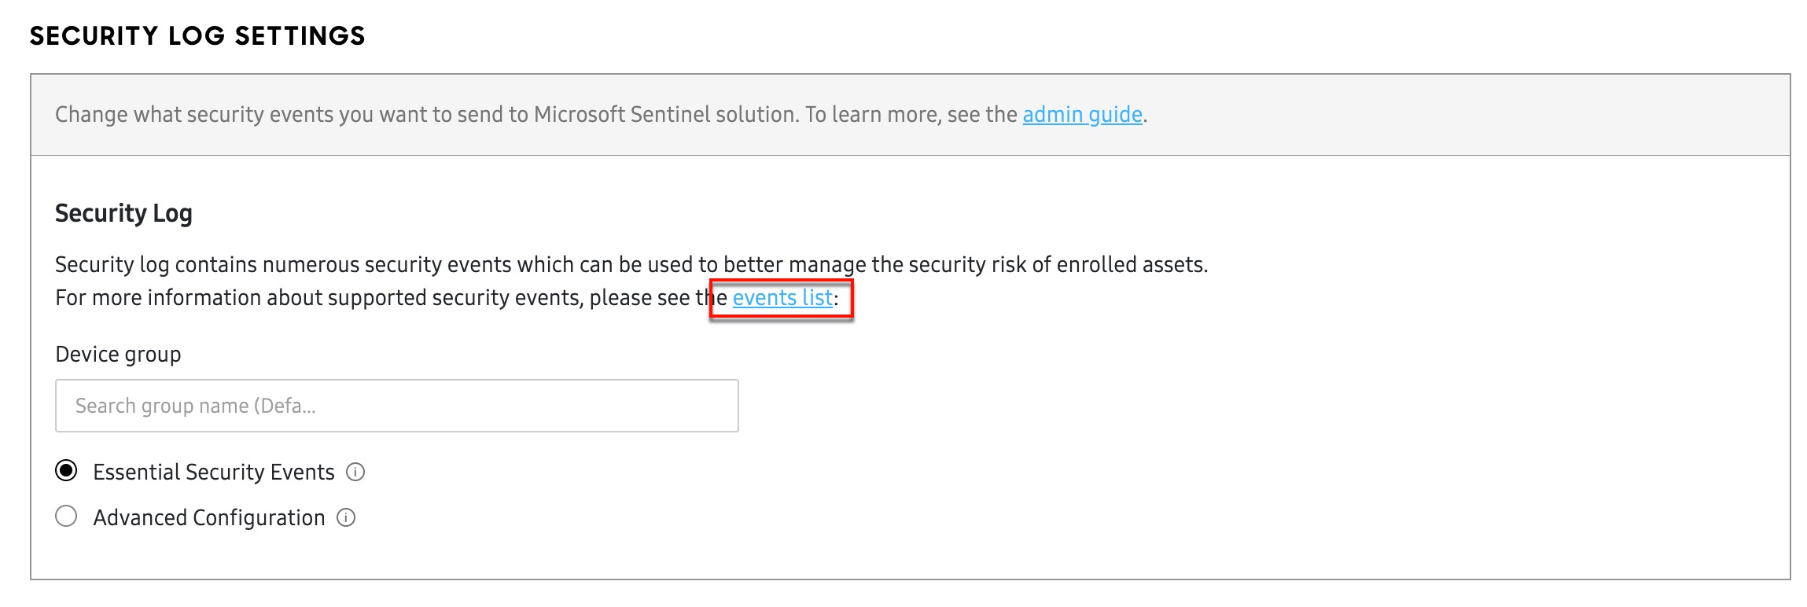Click the 'Search group name' placeholder text
1807x607 pixels.
tap(195, 406)
